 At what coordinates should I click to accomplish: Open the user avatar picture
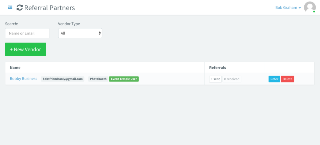point(310,7)
